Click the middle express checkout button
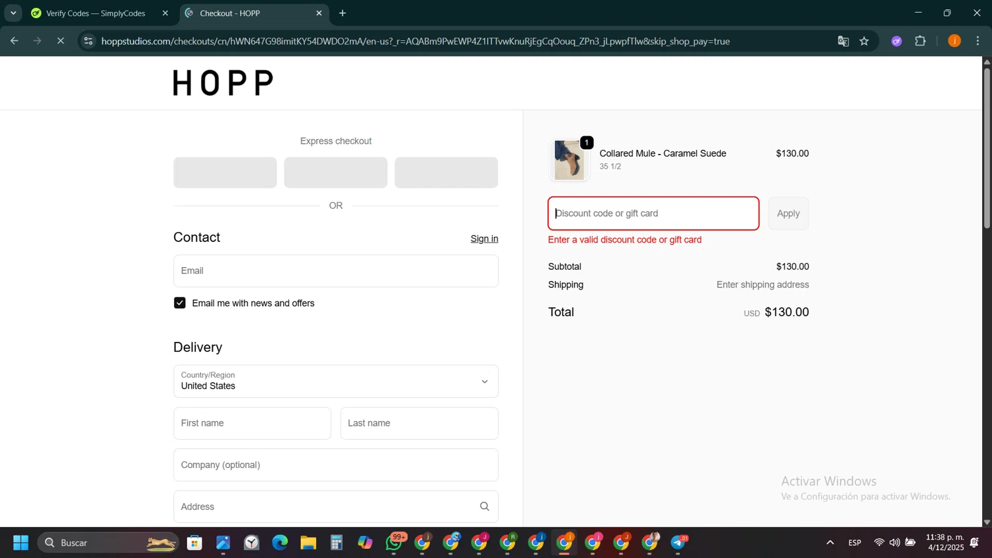This screenshot has width=992, height=558. pos(335,173)
